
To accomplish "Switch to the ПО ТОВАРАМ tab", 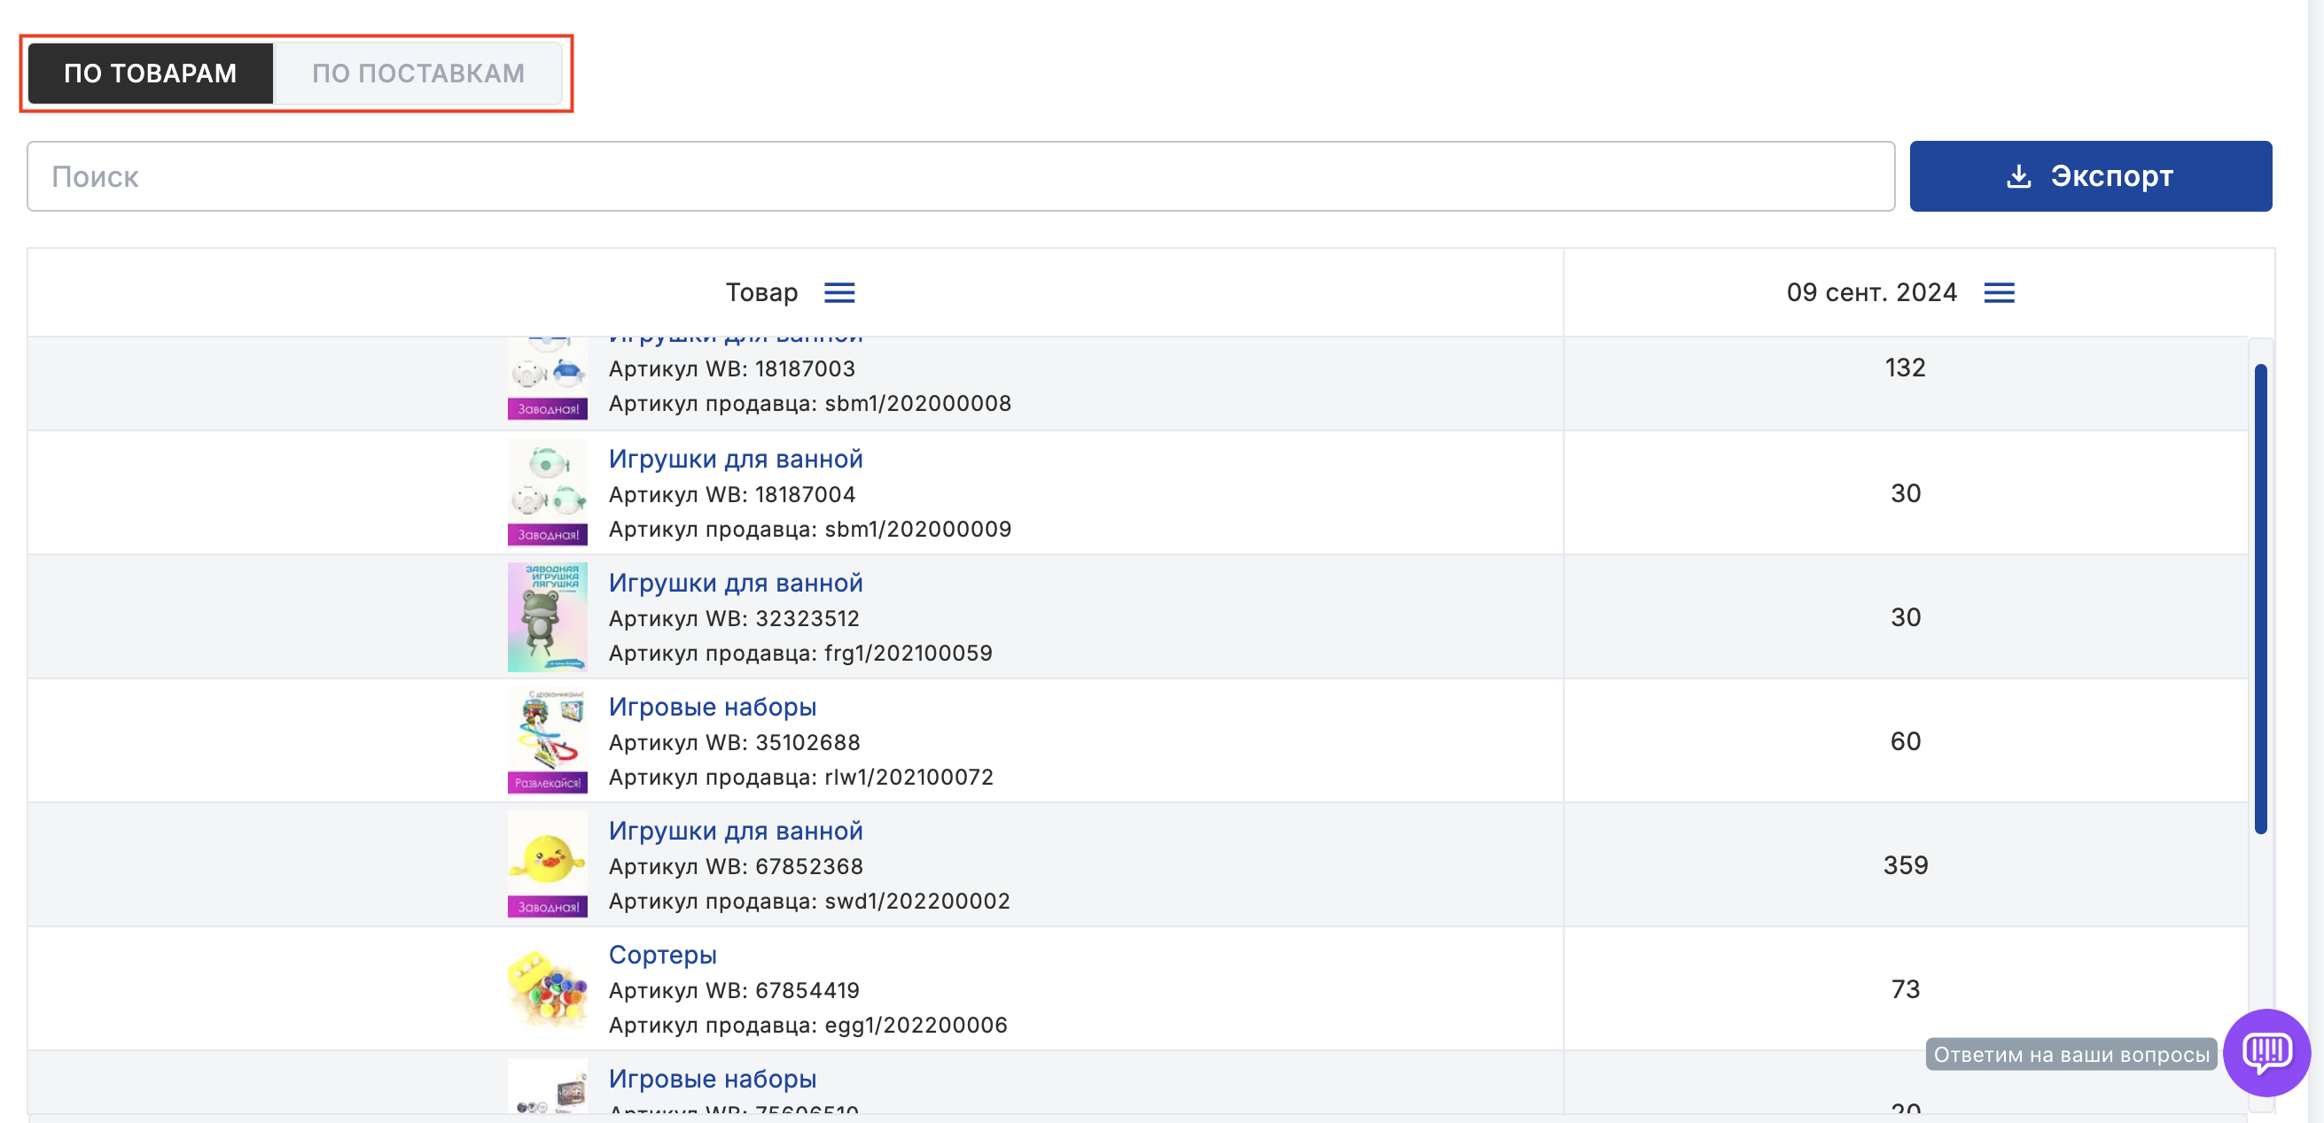I will click(150, 73).
